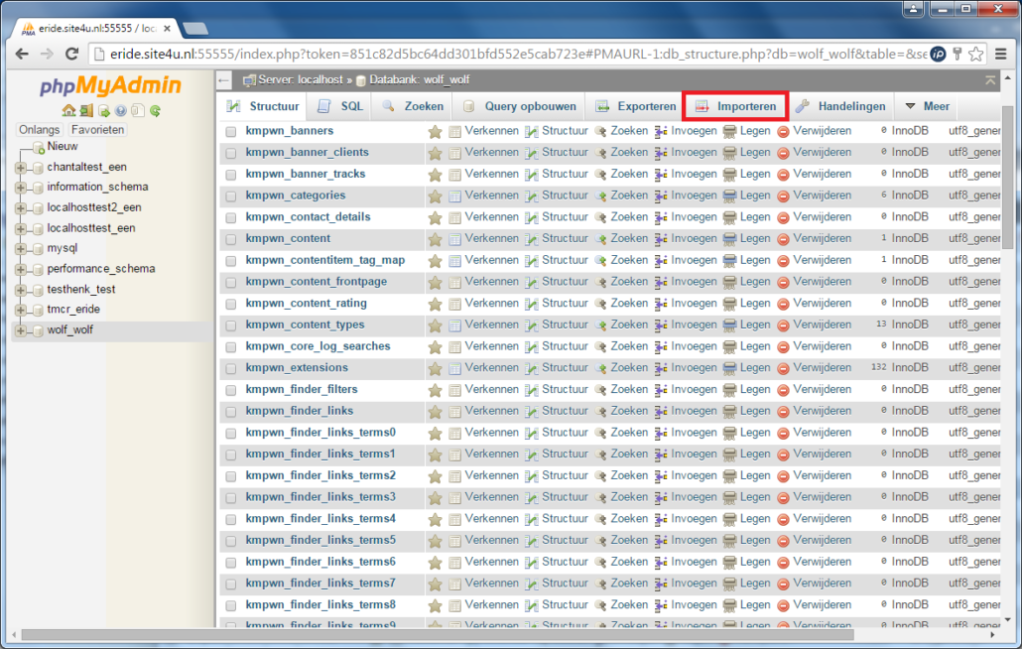
Task: Open phpMyAdmin documentation via the question mark icon
Action: 119,111
